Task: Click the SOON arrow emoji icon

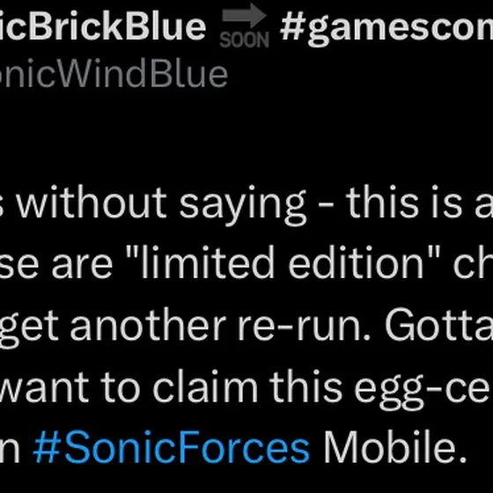Action: click(245, 26)
